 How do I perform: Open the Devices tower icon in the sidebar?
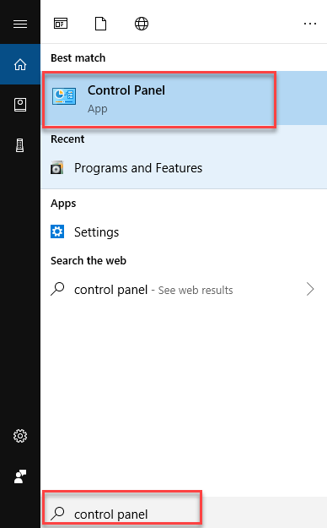[x=20, y=145]
